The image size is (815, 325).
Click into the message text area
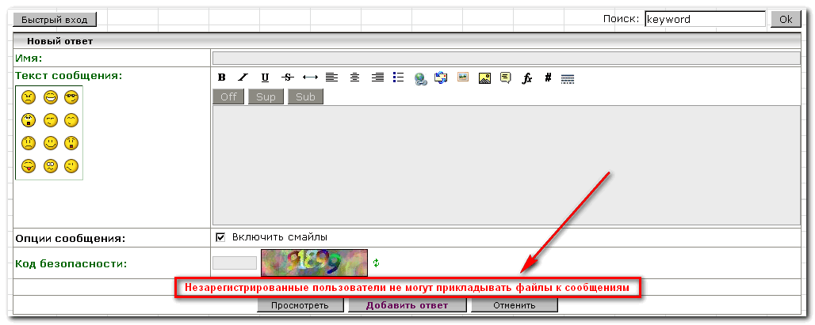pyautogui.click(x=507, y=165)
